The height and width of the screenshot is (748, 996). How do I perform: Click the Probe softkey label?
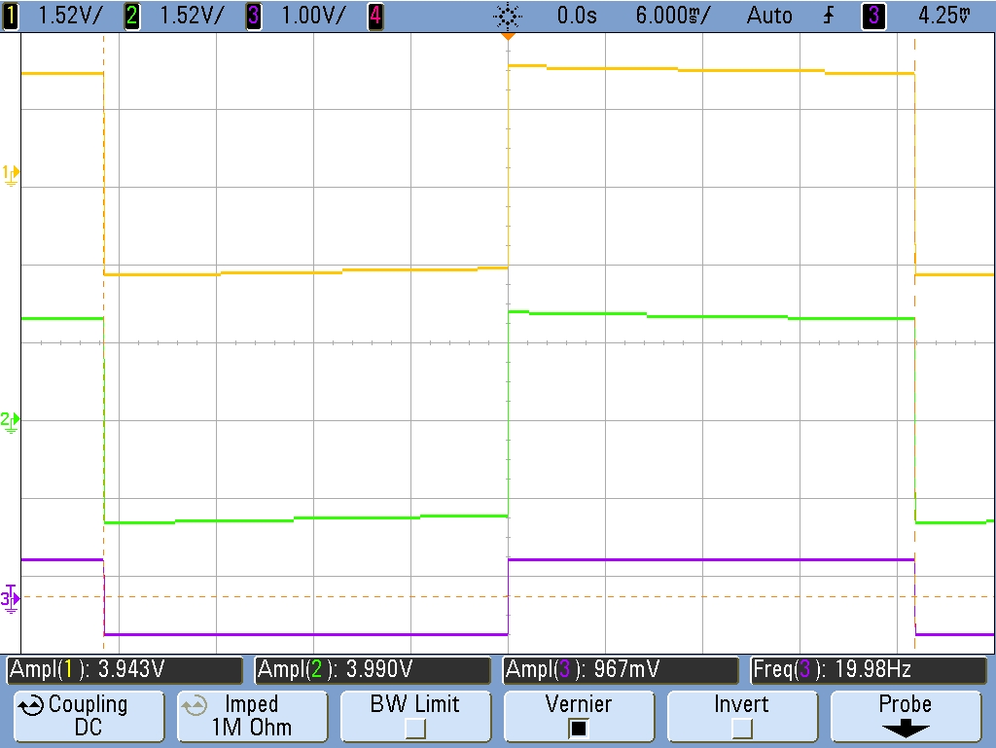pyautogui.click(x=906, y=704)
